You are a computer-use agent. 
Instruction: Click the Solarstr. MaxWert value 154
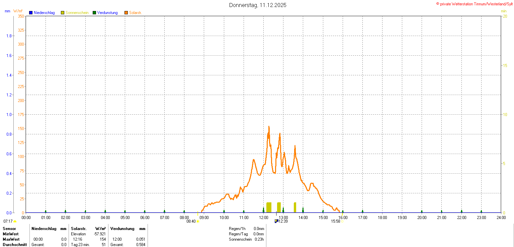(103, 239)
